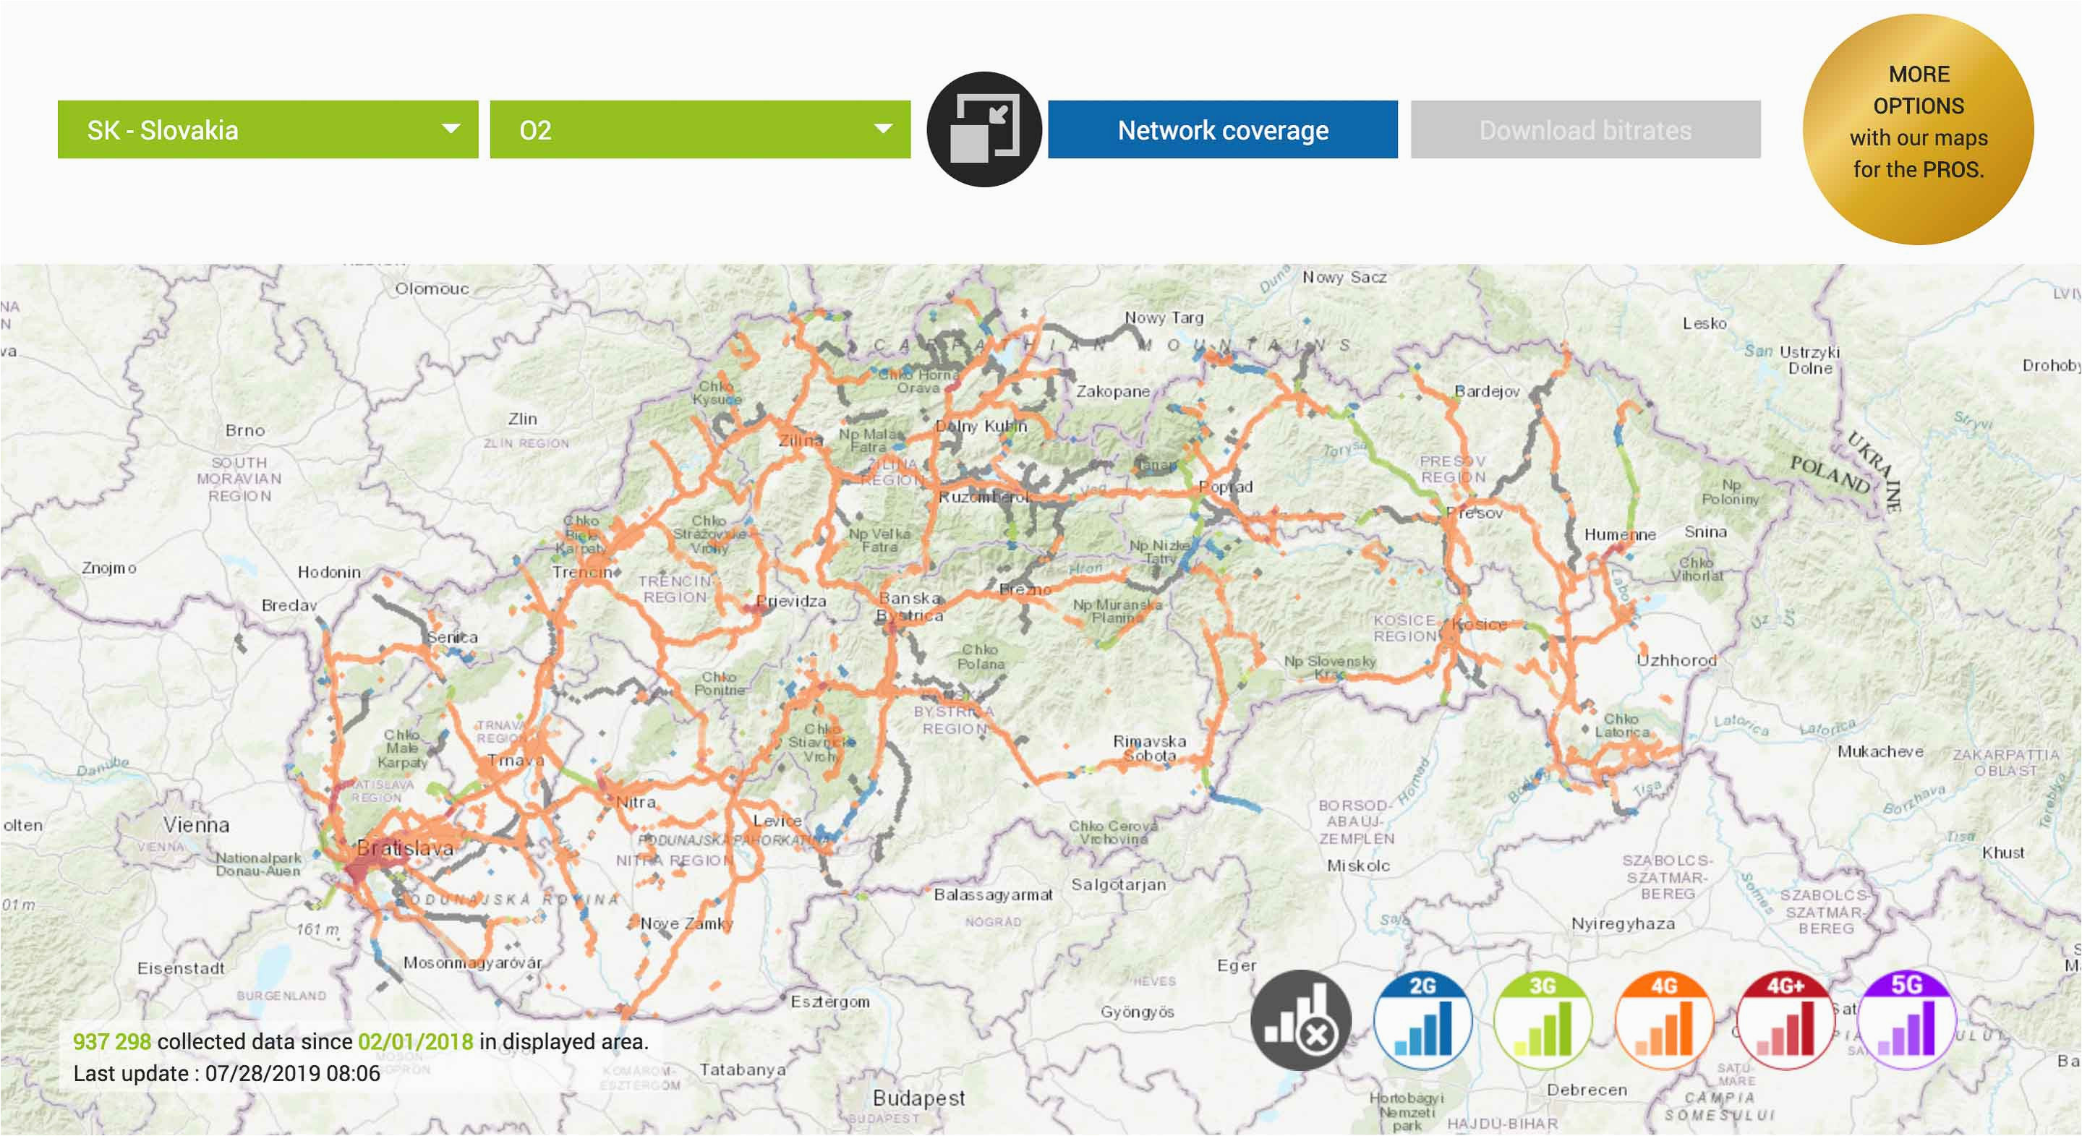Click the Kosice city label
Viewport: 2082px width, 1136px height.
1479,625
